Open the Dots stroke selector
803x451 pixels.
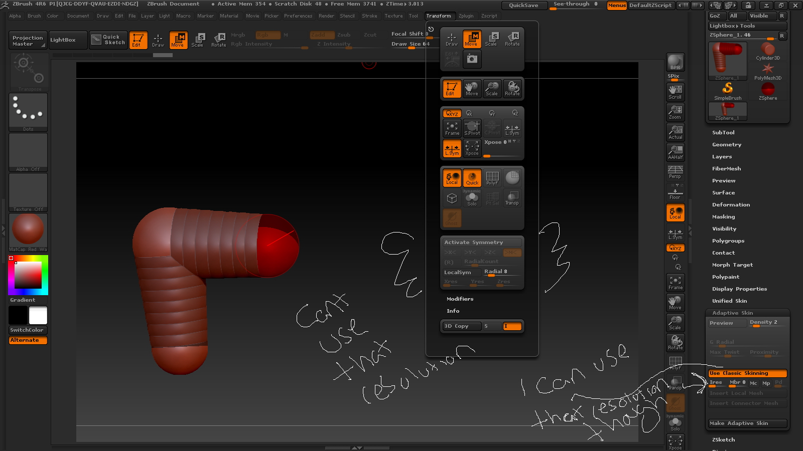(28, 112)
